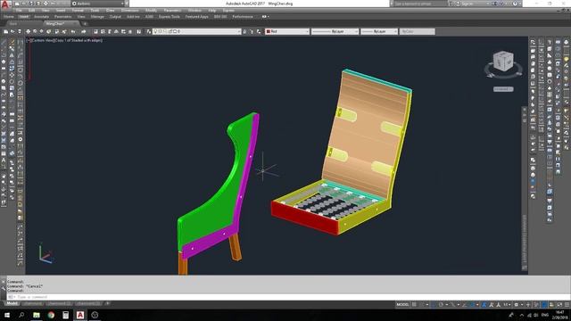Open Layer Properties Manager icon beside layer list
This screenshot has width=571, height=321.
(x=149, y=32)
